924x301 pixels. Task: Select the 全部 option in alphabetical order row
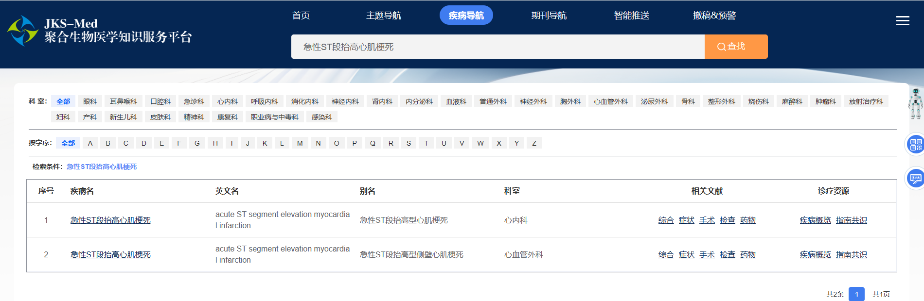[68, 143]
